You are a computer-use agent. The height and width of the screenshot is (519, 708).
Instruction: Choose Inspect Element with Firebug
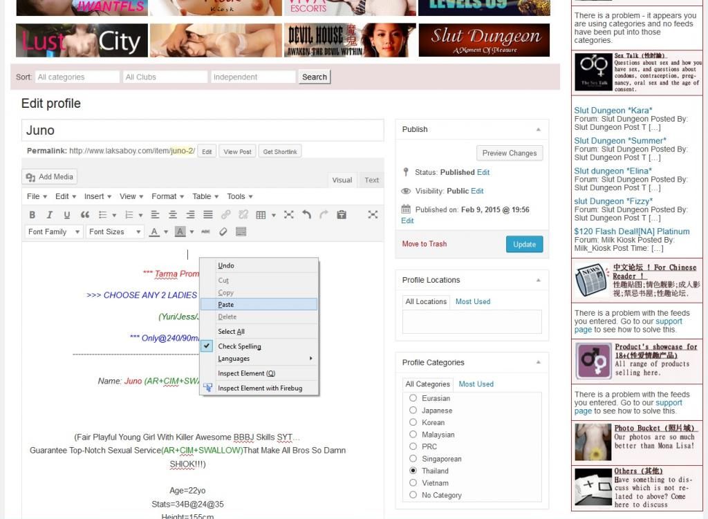pyautogui.click(x=259, y=388)
